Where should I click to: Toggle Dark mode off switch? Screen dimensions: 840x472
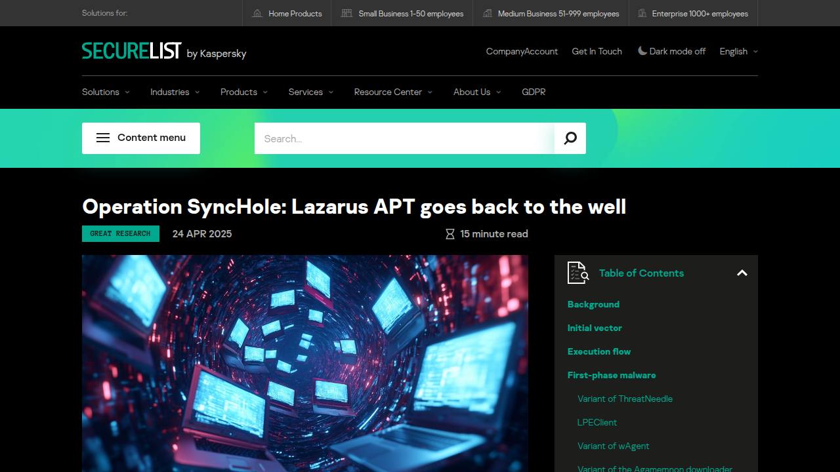[x=671, y=51]
